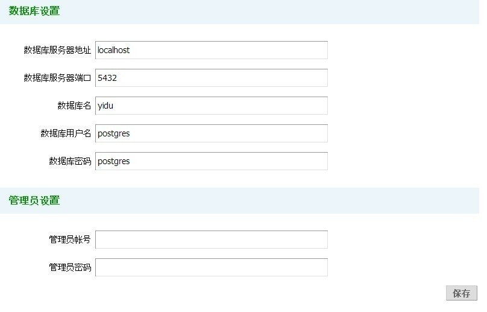The width and height of the screenshot is (487, 312).
Task: Click the 'localhost' text in address box
Action: pos(113,50)
